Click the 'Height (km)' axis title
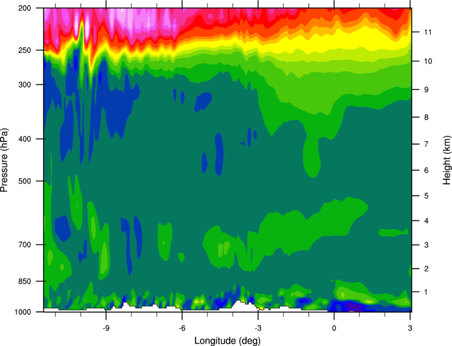Screen dimensions: 452x346 point(447,160)
